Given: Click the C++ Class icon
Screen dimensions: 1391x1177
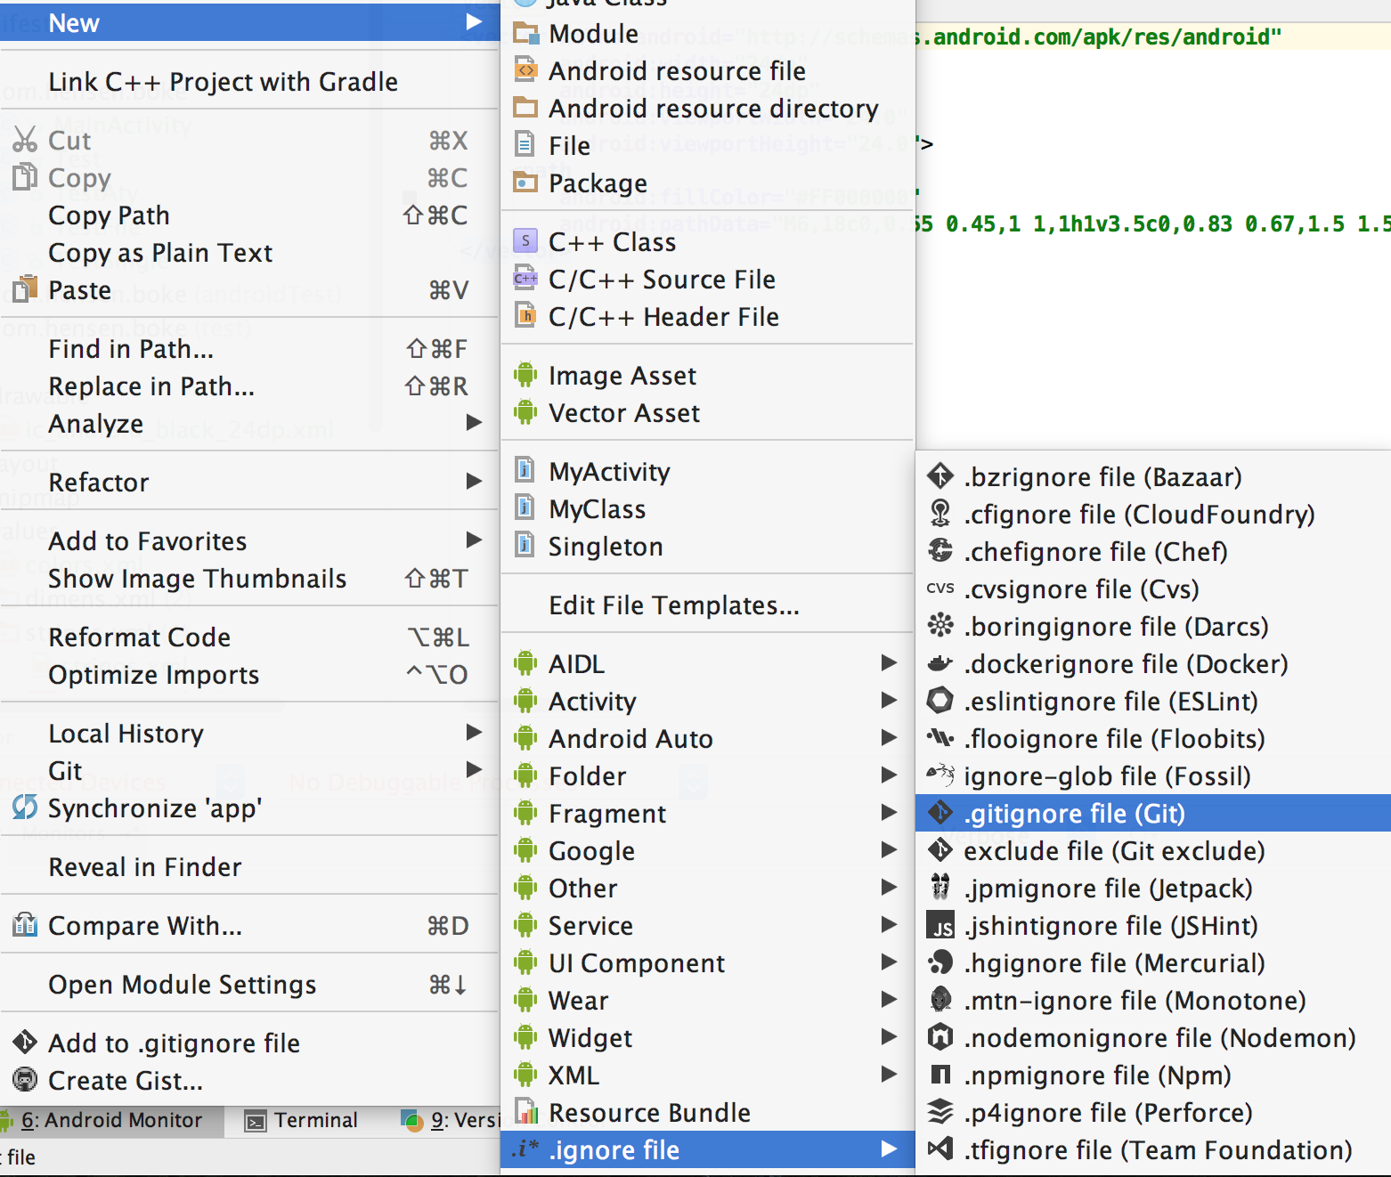Looking at the screenshot, I should tap(525, 241).
